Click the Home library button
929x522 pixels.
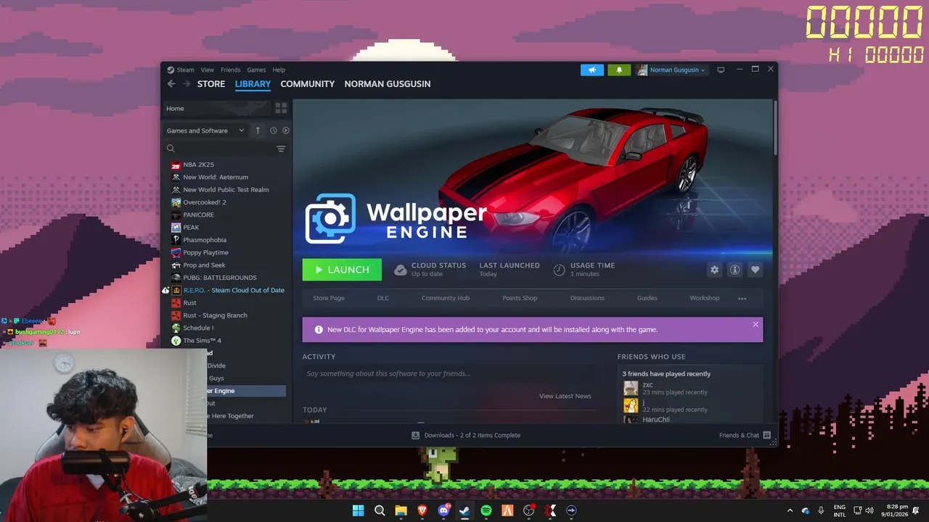216,108
